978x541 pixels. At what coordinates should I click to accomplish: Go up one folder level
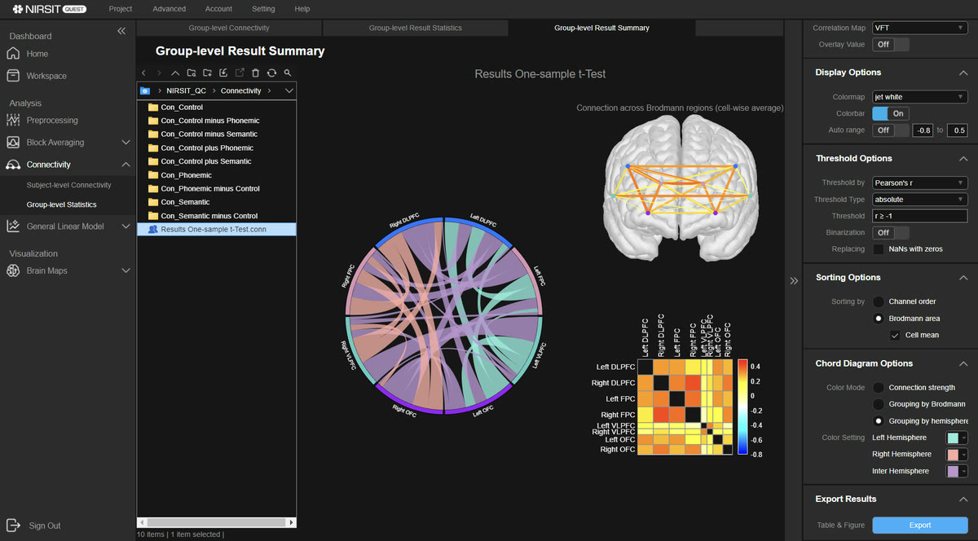coord(175,73)
